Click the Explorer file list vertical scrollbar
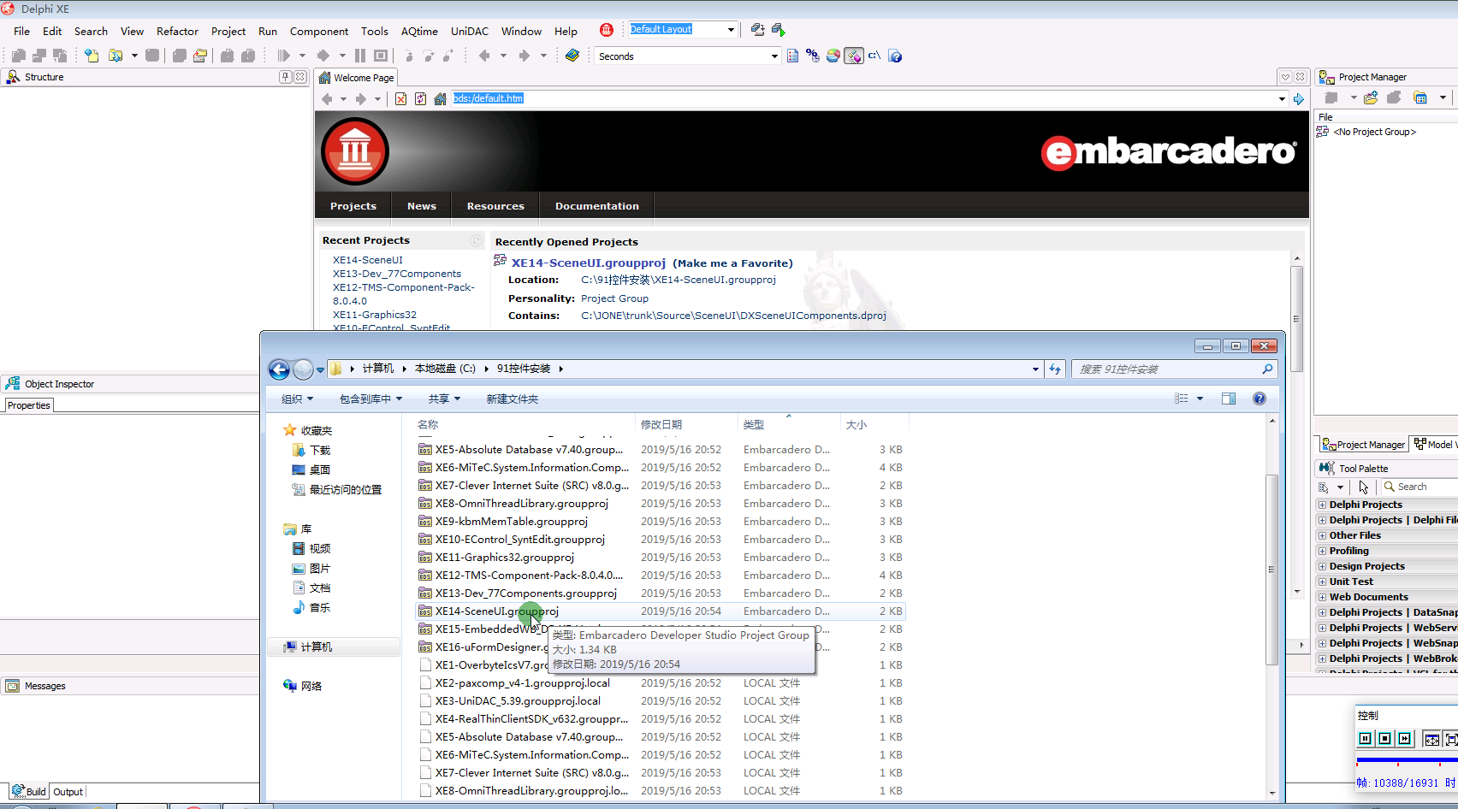This screenshot has width=1458, height=809. [x=1272, y=569]
